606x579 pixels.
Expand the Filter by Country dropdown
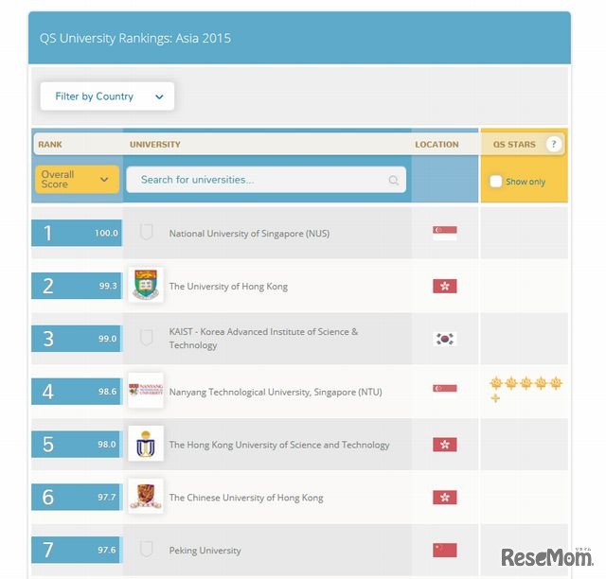click(107, 96)
